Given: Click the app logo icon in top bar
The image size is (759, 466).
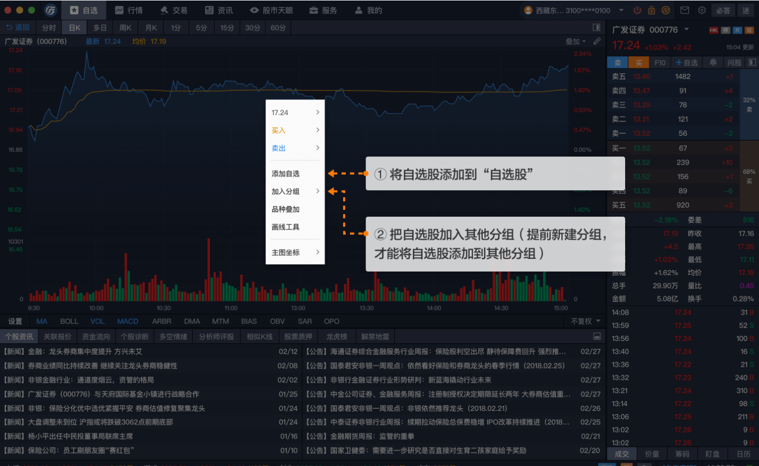Looking at the screenshot, I should 50,10.
